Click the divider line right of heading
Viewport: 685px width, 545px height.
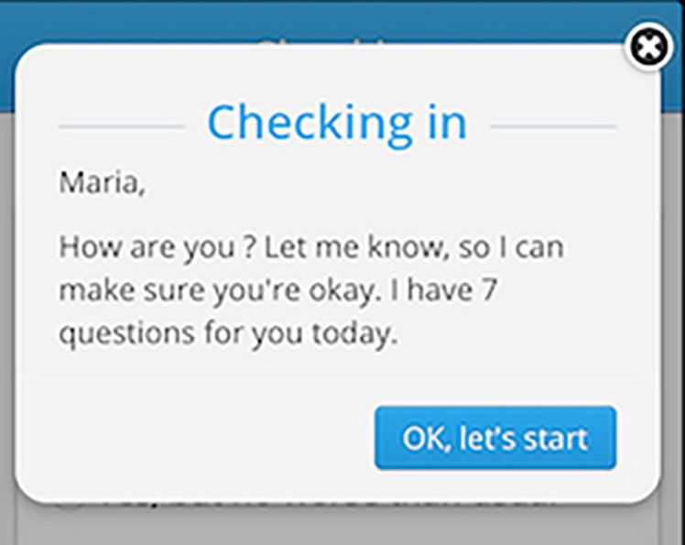[x=553, y=126]
